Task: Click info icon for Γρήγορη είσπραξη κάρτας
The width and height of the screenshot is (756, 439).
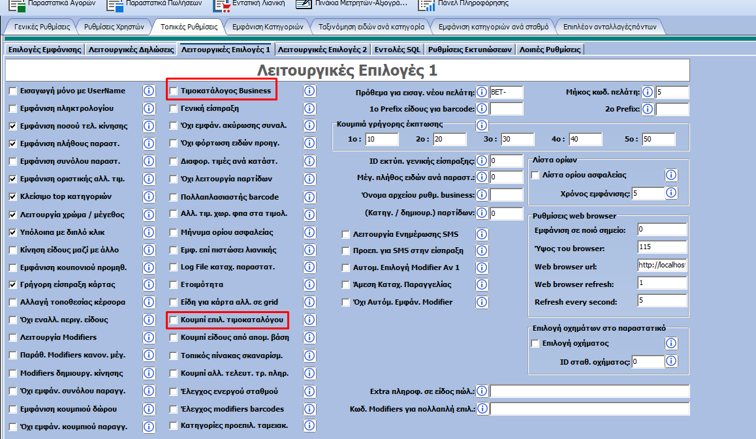Action: [x=149, y=284]
